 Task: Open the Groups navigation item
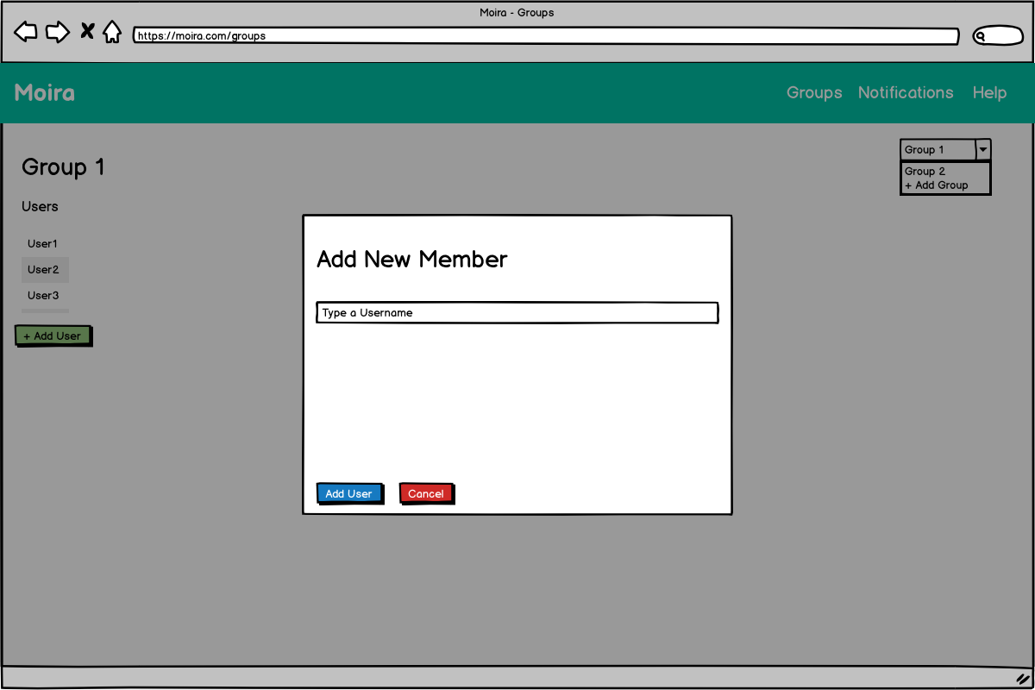[814, 92]
